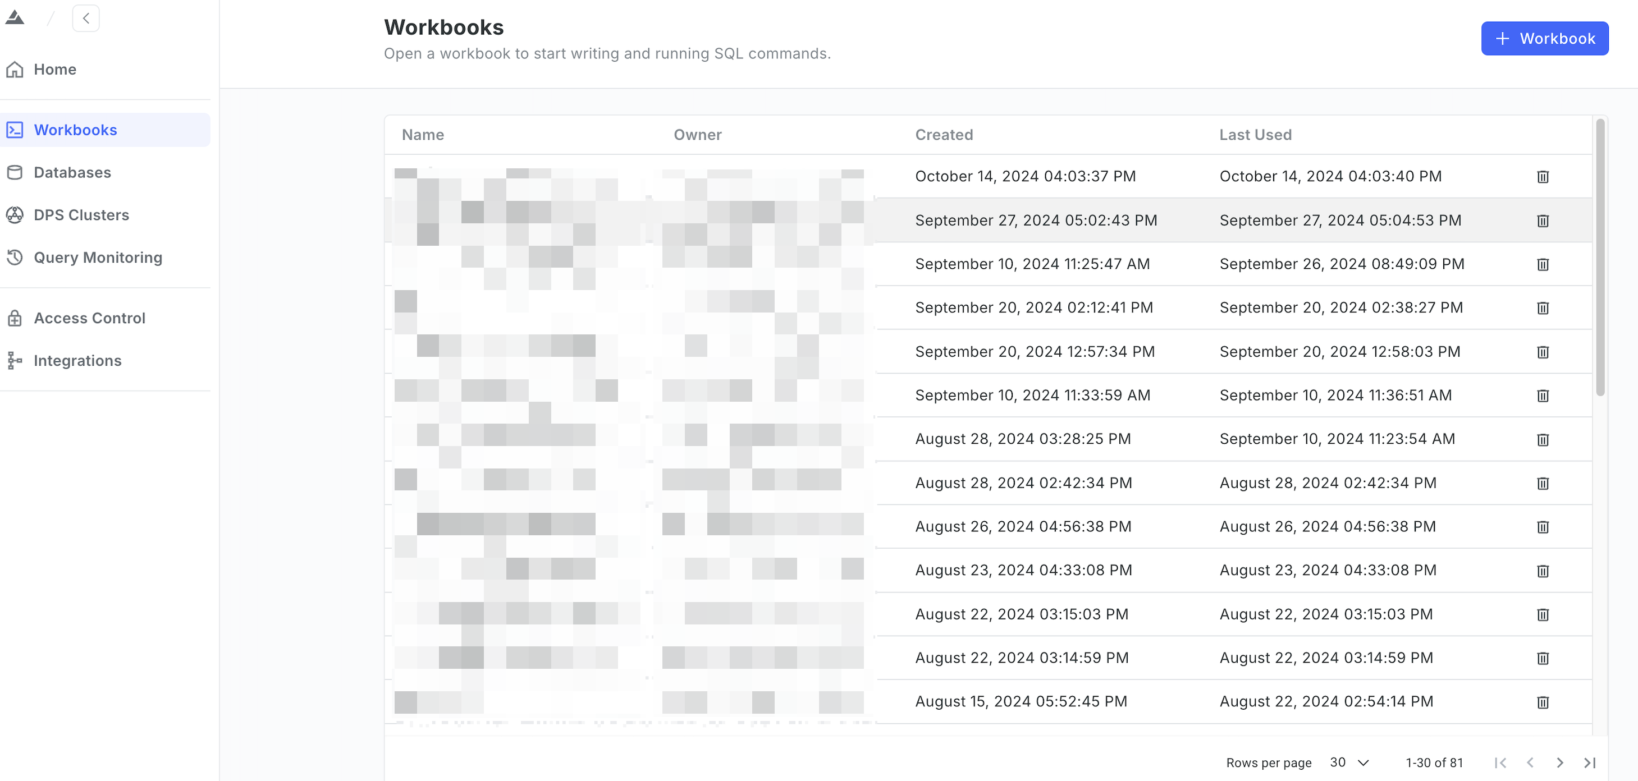Click the Access Control lock icon
Screen dimensions: 1638x781
pyautogui.click(x=15, y=318)
